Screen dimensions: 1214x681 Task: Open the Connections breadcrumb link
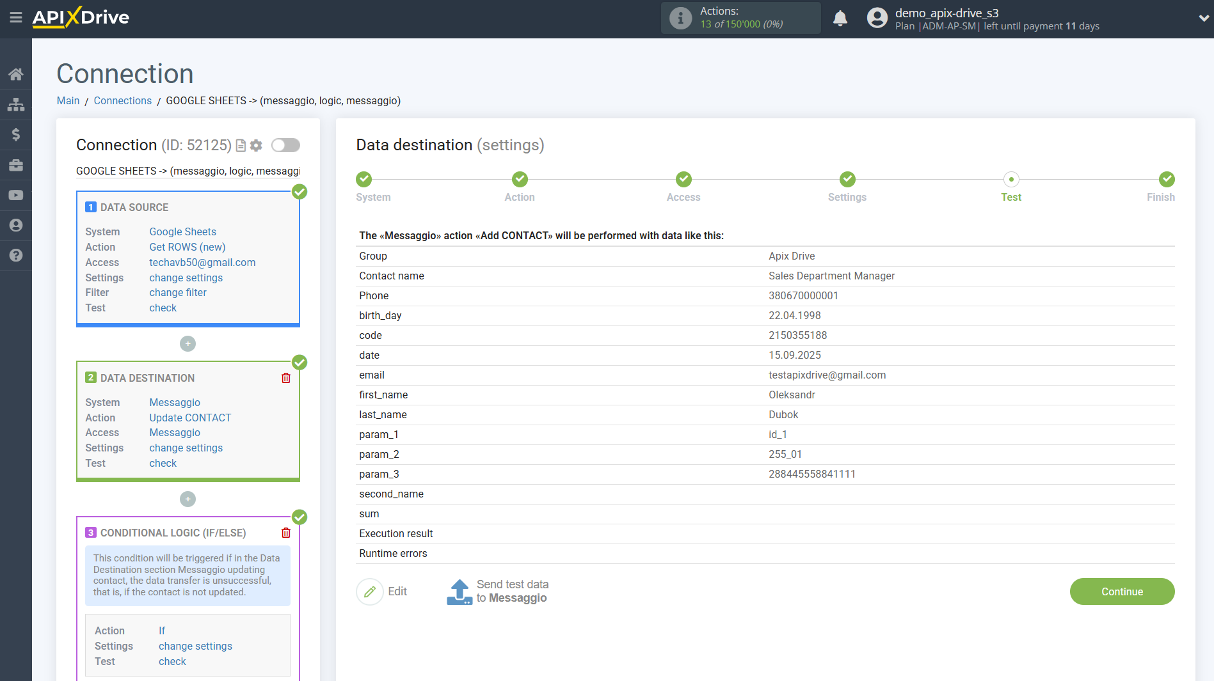pos(123,100)
